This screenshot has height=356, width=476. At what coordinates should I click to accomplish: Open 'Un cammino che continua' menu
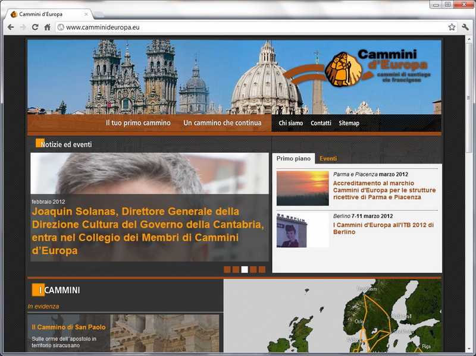click(x=222, y=123)
